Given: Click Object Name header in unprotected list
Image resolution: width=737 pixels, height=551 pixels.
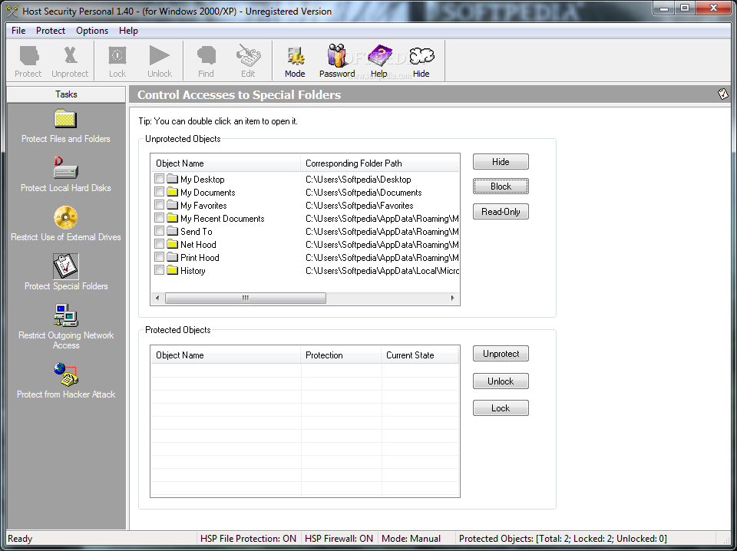Looking at the screenshot, I should click(226, 163).
